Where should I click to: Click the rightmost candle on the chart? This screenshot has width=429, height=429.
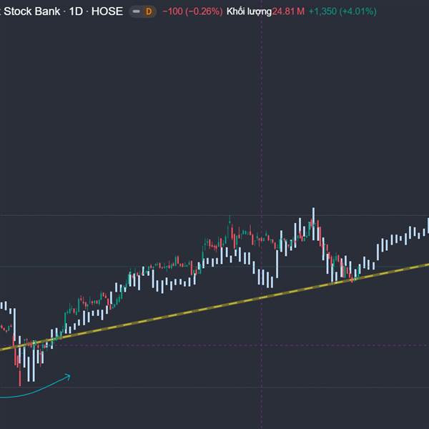[428, 225]
